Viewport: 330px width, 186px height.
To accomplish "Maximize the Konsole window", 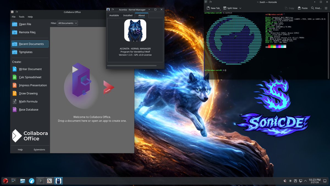I will (321, 2).
